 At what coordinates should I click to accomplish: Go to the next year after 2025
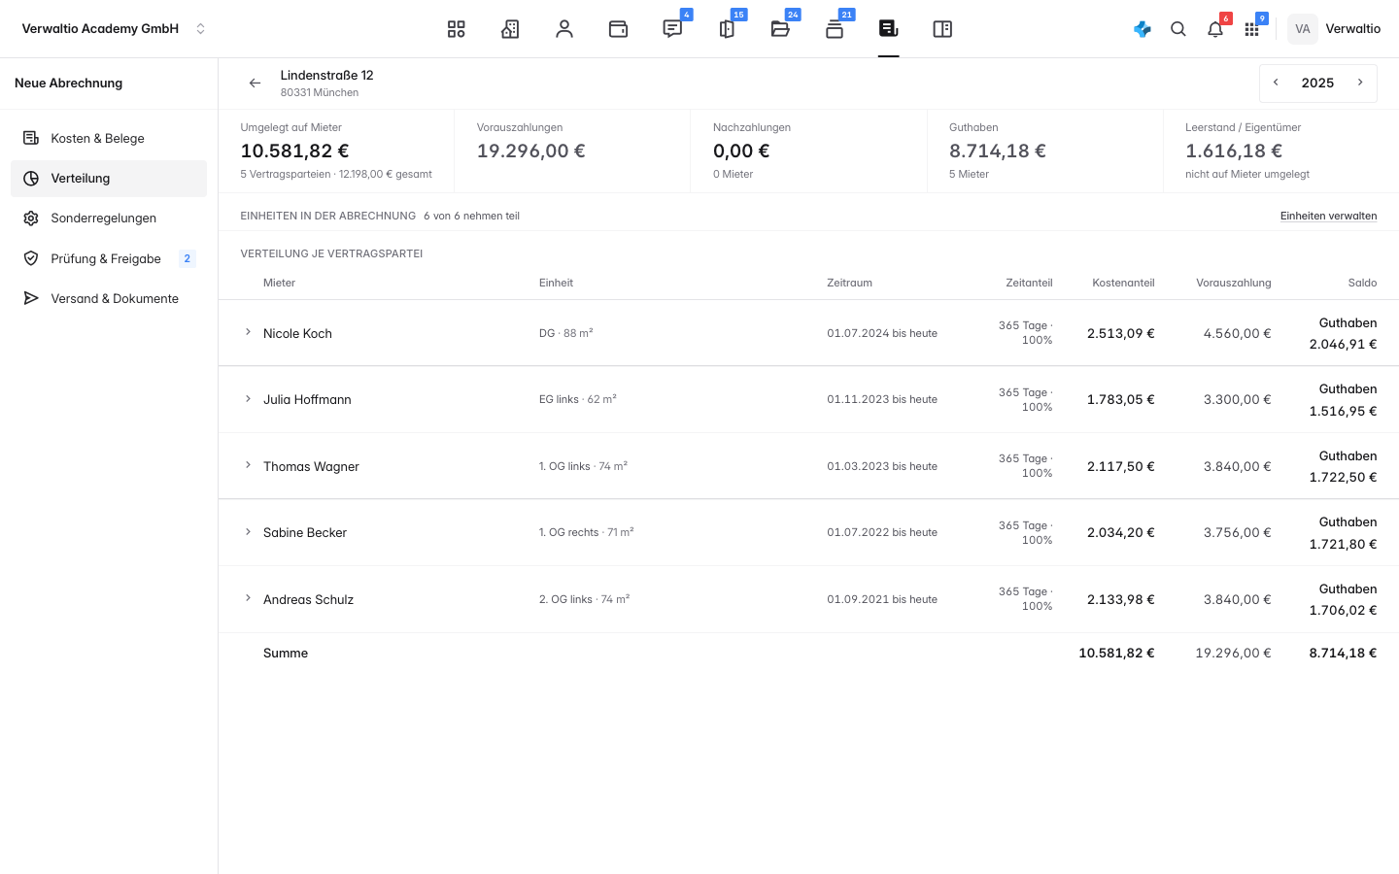click(1360, 83)
